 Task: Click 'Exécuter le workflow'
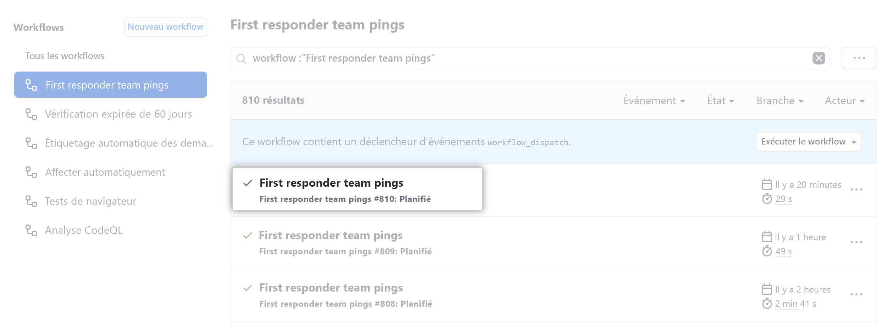click(808, 141)
